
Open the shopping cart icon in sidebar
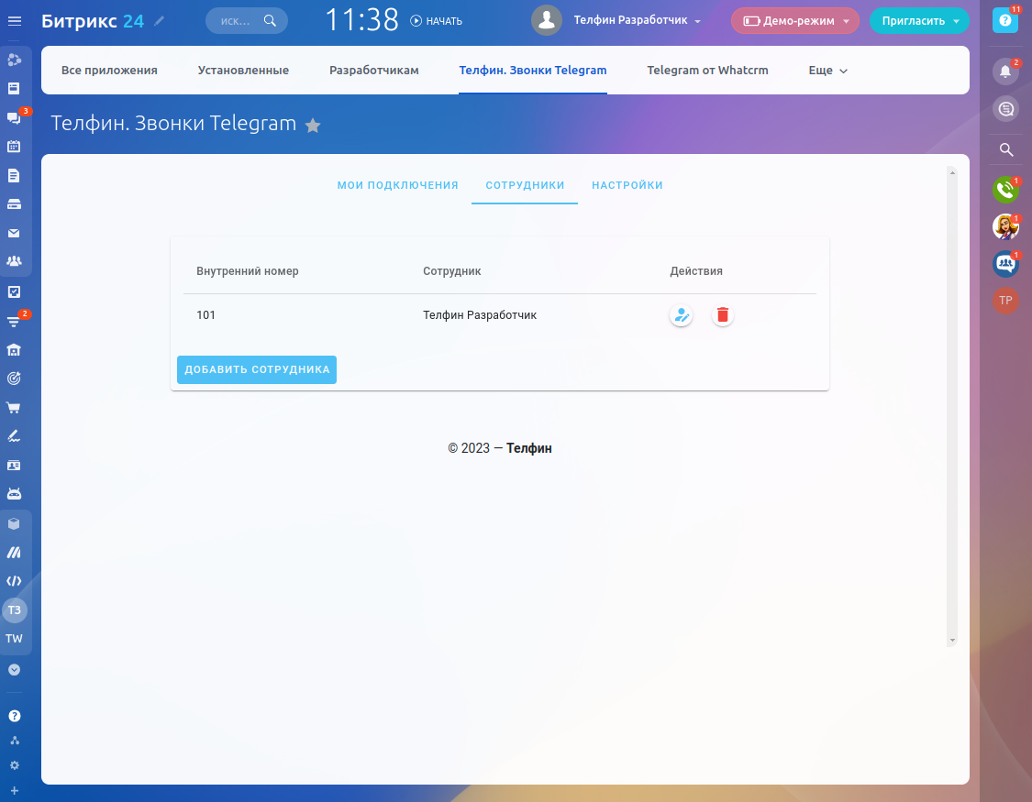pyautogui.click(x=14, y=407)
